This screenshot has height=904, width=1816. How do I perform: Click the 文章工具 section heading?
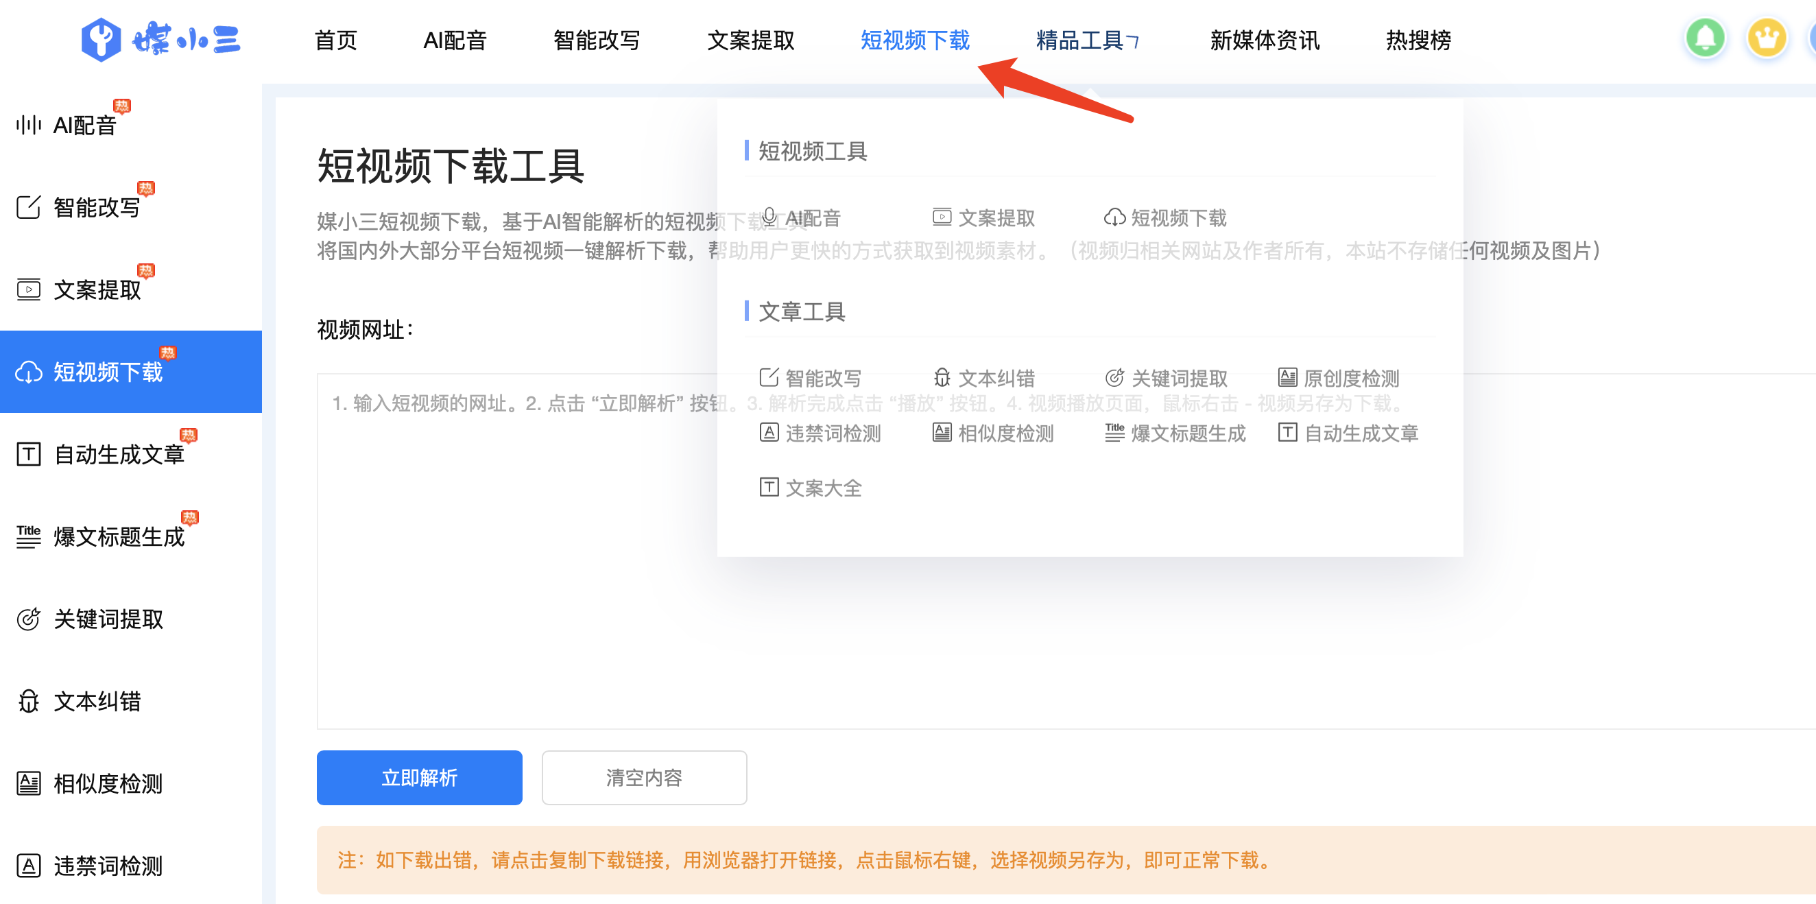coord(802,311)
